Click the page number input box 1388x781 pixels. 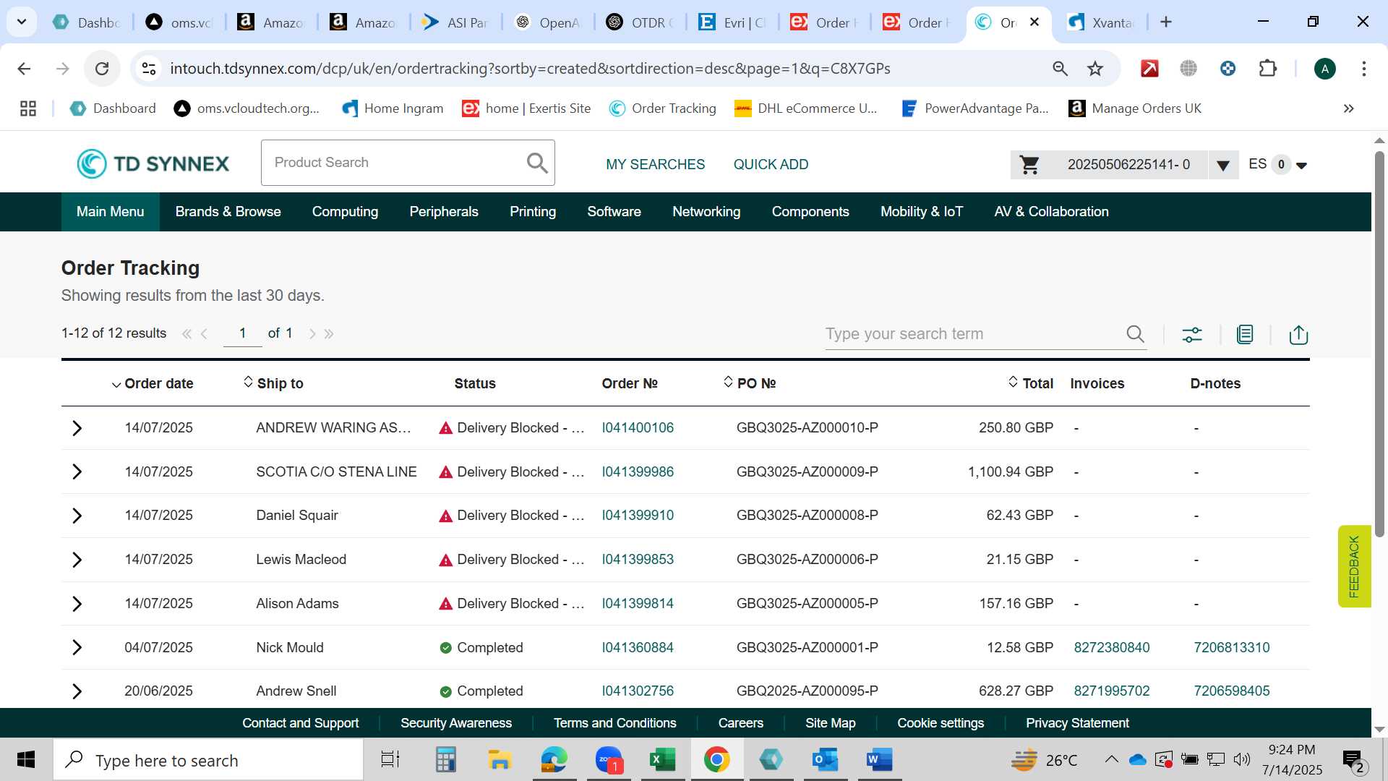coord(242,333)
